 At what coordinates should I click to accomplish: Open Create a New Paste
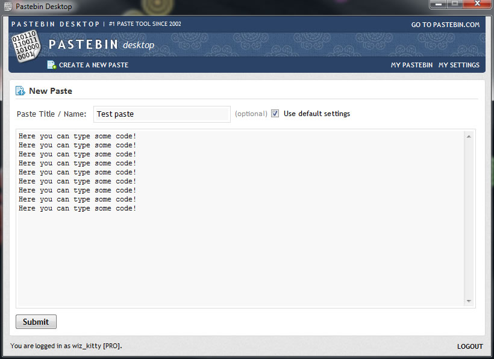pyautogui.click(x=93, y=65)
